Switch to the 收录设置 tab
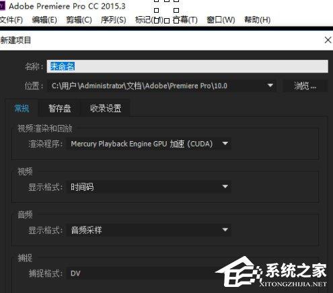 106,108
